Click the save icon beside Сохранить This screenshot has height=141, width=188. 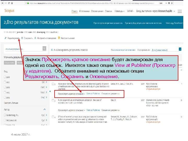22,38
